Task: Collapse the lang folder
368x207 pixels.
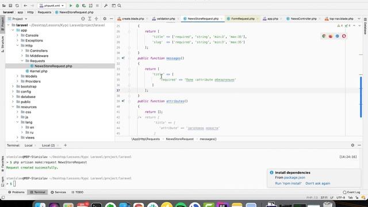Action: pyautogui.click(x=17, y=122)
